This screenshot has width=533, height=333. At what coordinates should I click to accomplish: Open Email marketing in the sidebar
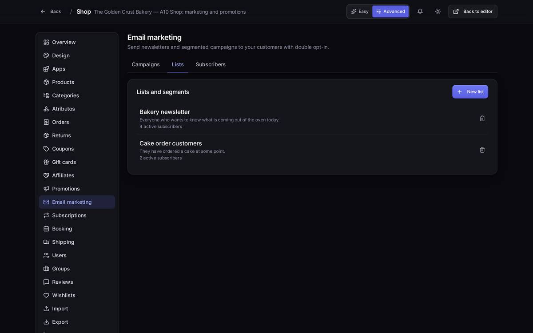(77, 202)
